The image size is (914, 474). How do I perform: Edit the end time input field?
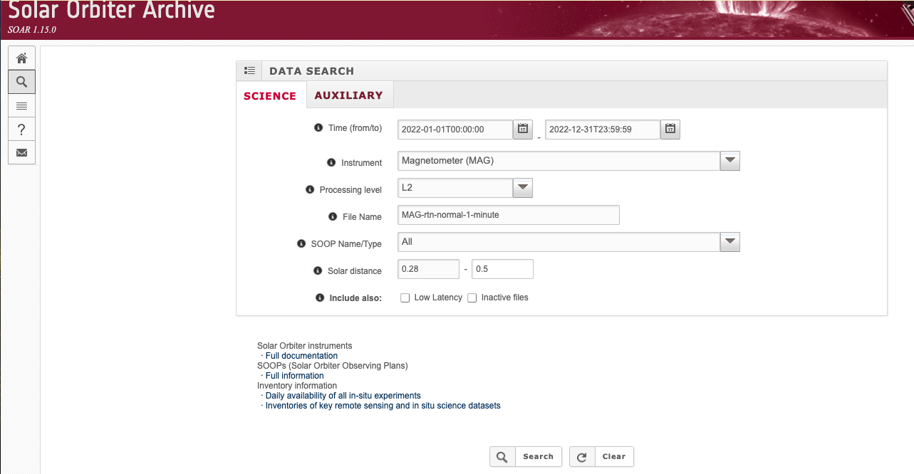(x=603, y=130)
